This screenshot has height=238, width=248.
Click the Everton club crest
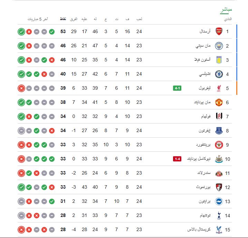click(219, 131)
